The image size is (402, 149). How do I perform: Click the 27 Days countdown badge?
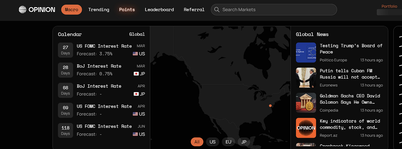[x=65, y=50]
